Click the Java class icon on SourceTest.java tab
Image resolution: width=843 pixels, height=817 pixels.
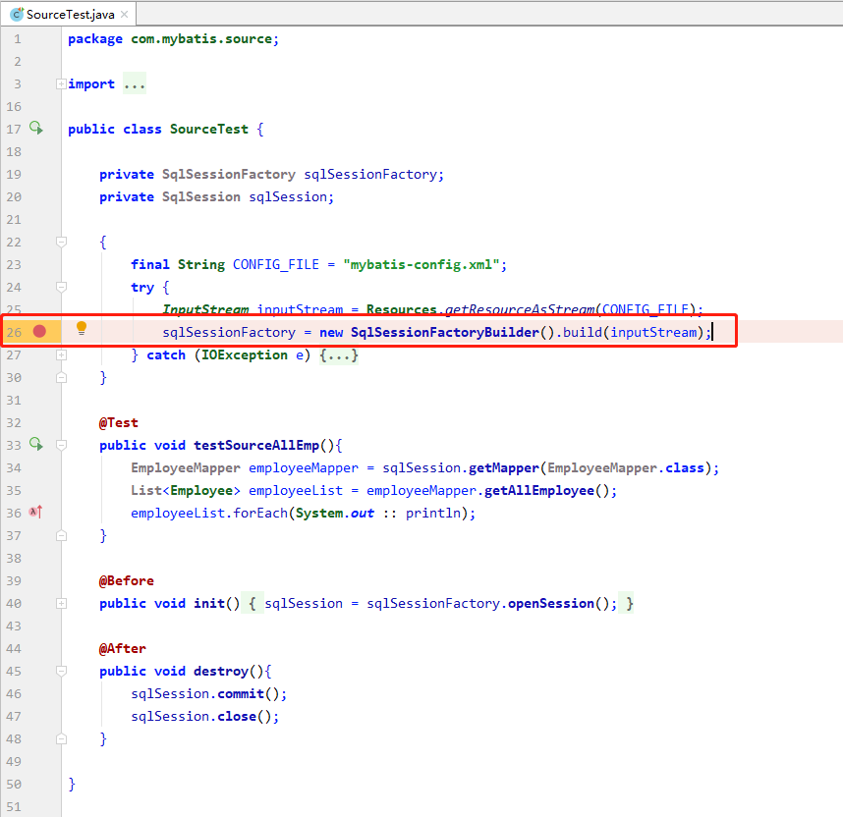pos(17,15)
